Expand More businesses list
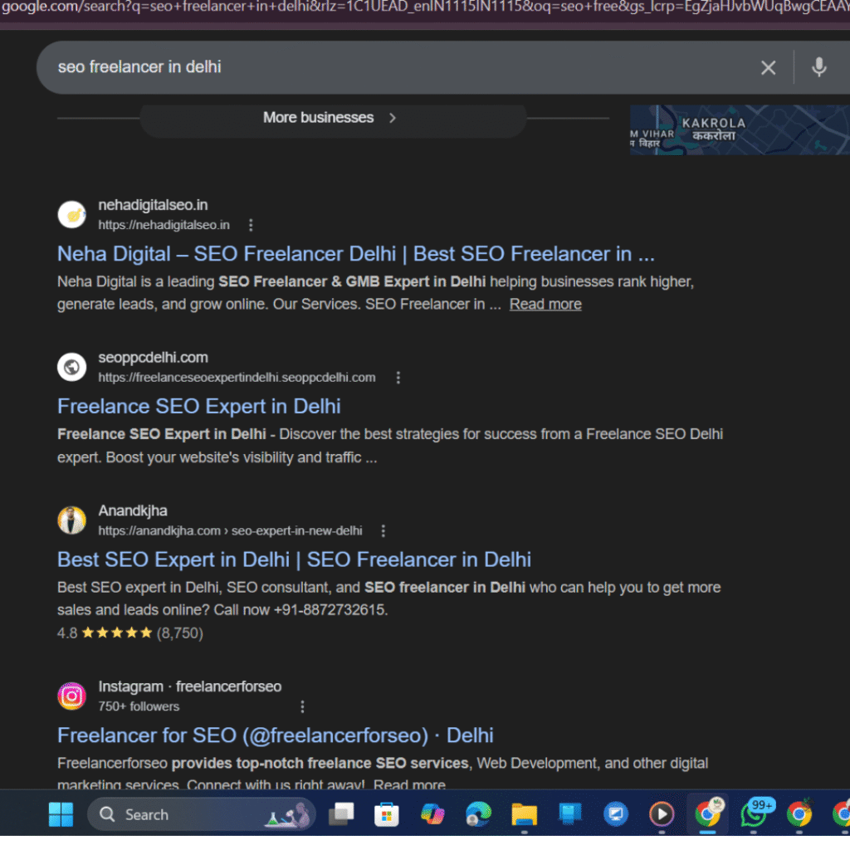Image resolution: width=850 pixels, height=850 pixels. pyautogui.click(x=330, y=118)
